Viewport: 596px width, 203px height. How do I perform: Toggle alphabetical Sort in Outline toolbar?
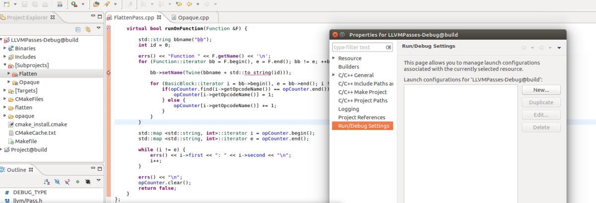click(x=47, y=182)
